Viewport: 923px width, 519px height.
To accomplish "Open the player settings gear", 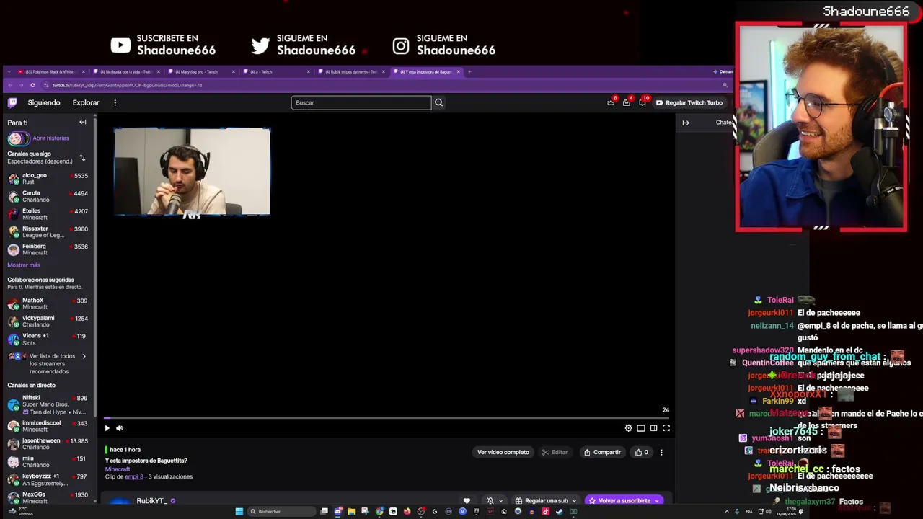I will click(x=628, y=428).
